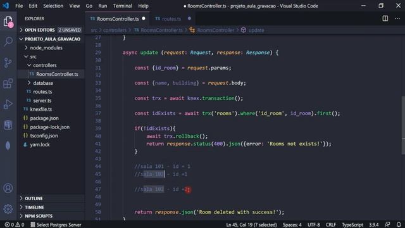Open the editor More Actions ellipsis

(x=397, y=18)
